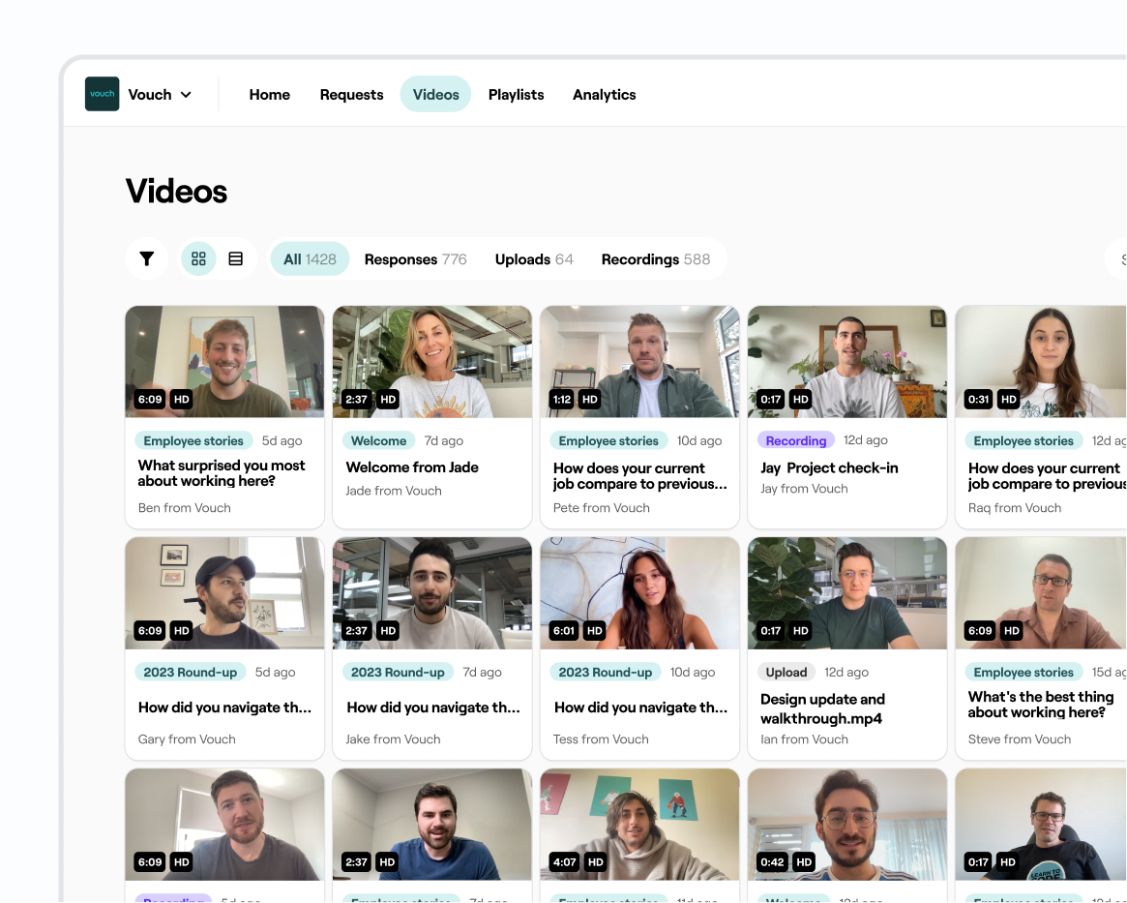
Task: Go to Playlists
Action: [x=516, y=94]
